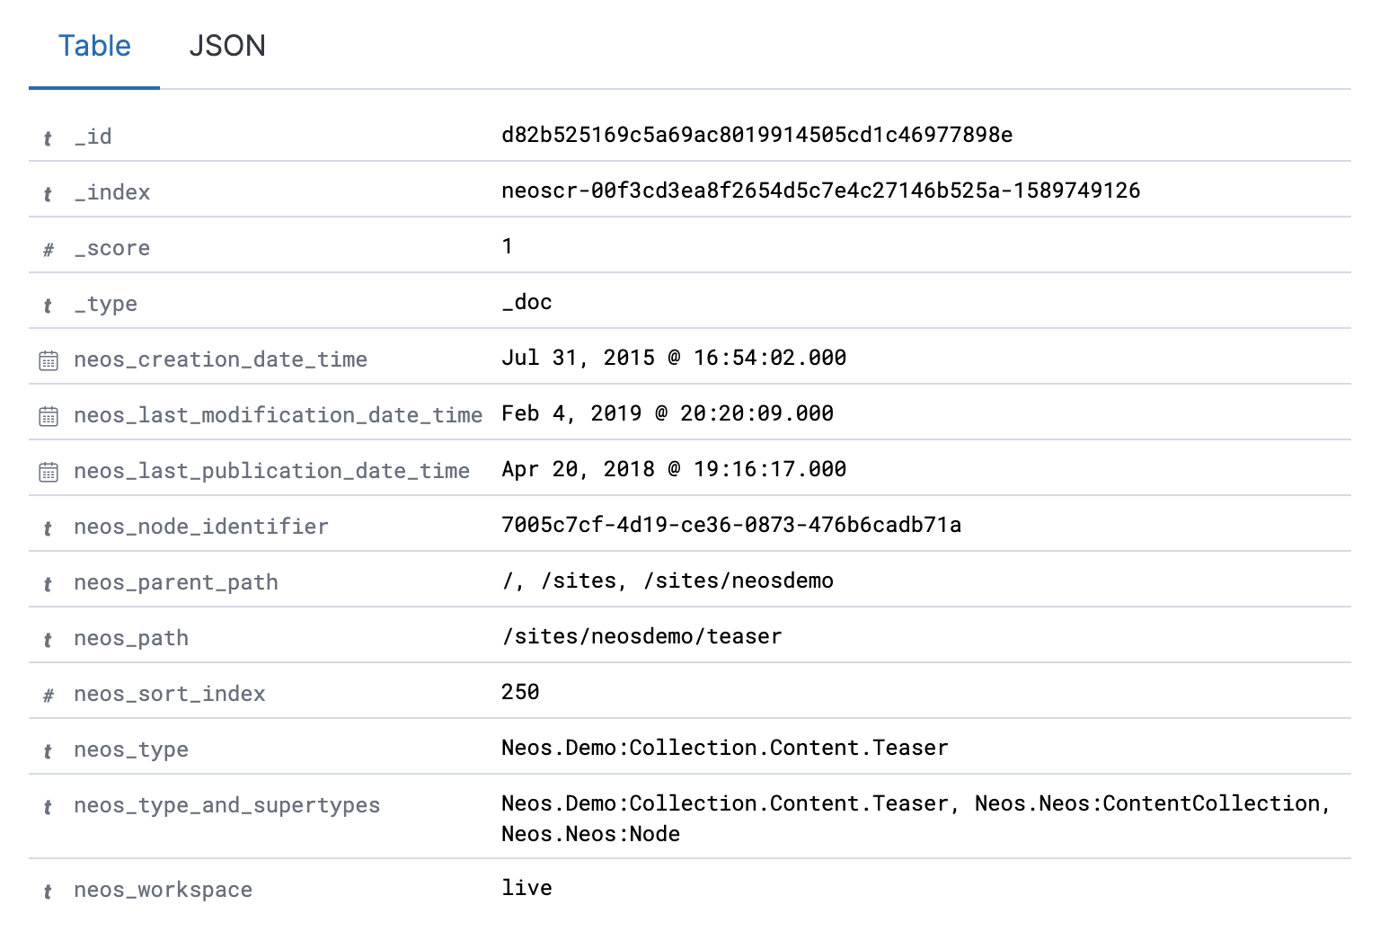Select the live value for neos_workspace
The image size is (1380, 949).
[x=527, y=887]
